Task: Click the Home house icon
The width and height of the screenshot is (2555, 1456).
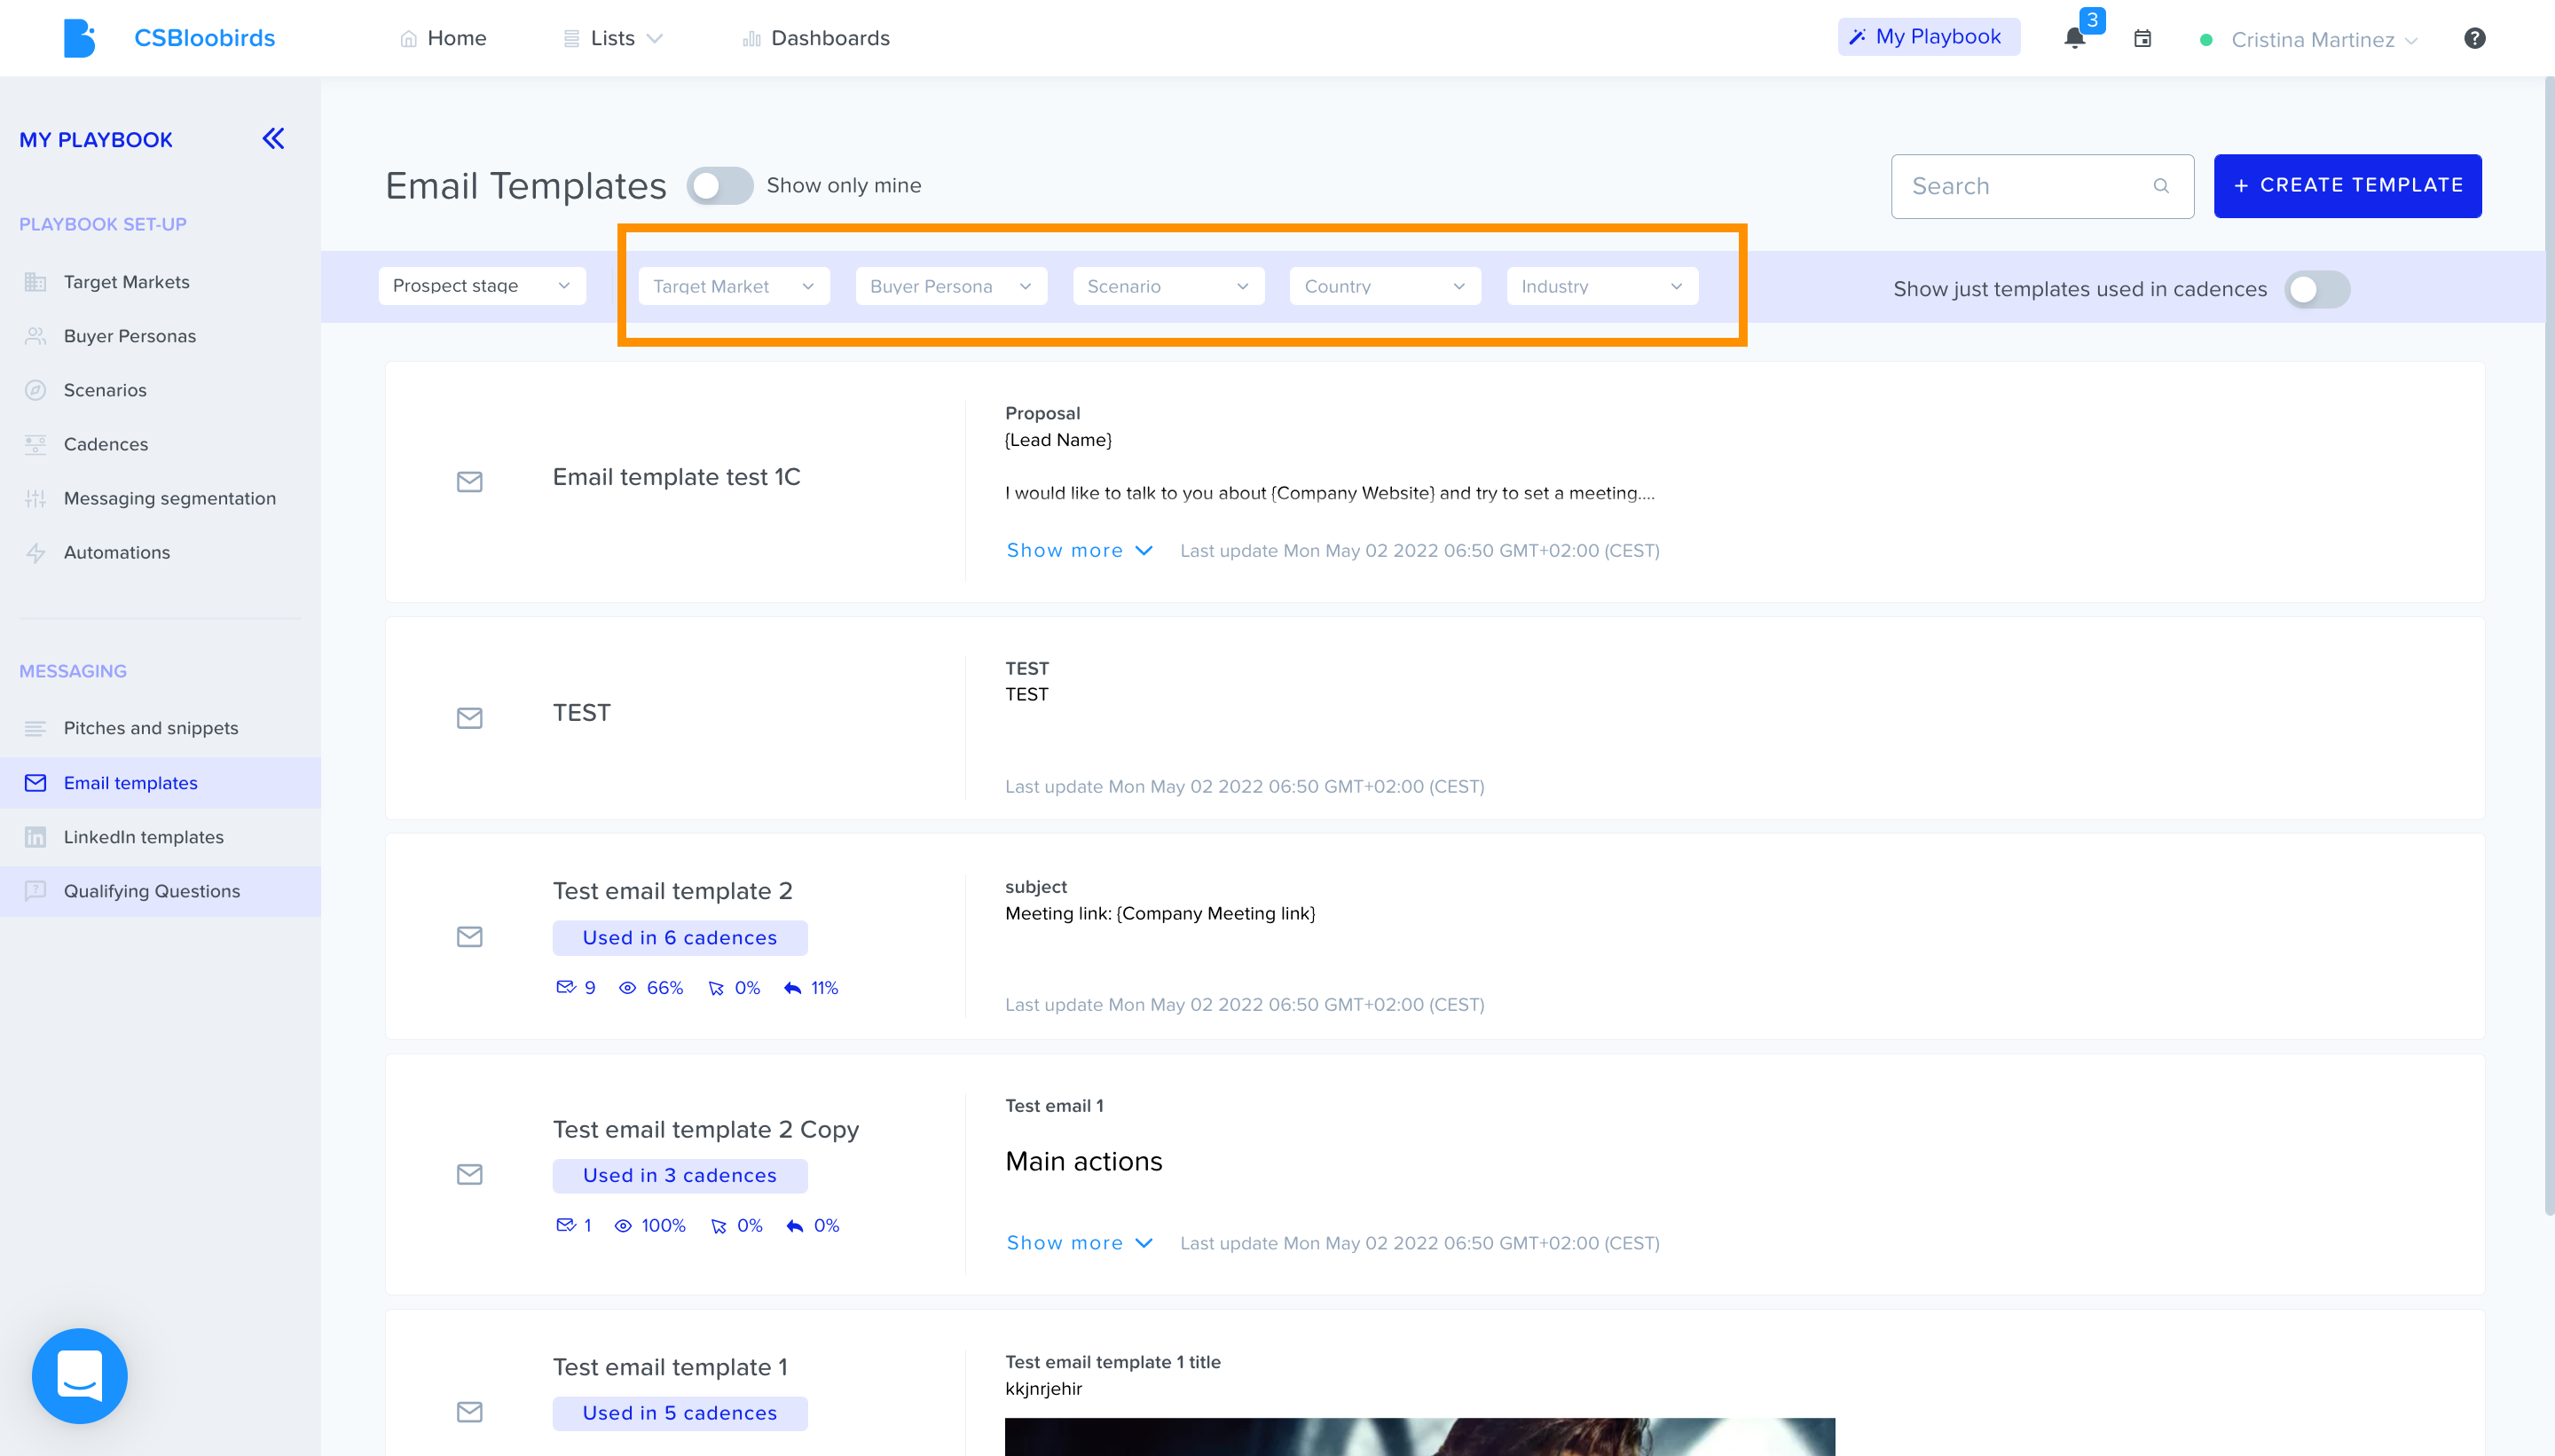Action: [408, 39]
